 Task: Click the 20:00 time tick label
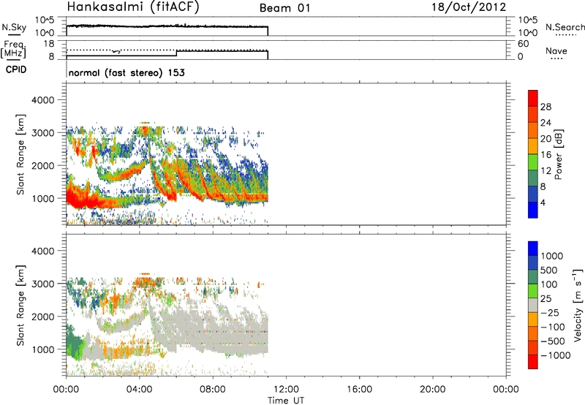433,390
